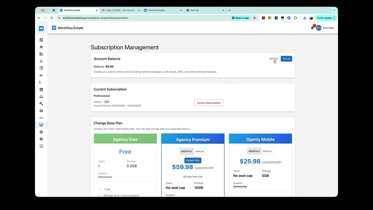Click the React DevTools extension icon
The width and height of the screenshot is (373, 210).
[x=276, y=18]
